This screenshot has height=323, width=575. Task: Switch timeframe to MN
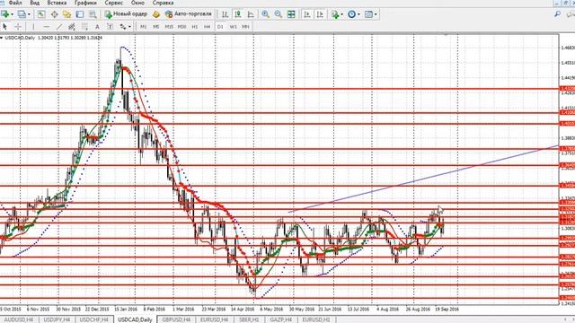pyautogui.click(x=245, y=26)
